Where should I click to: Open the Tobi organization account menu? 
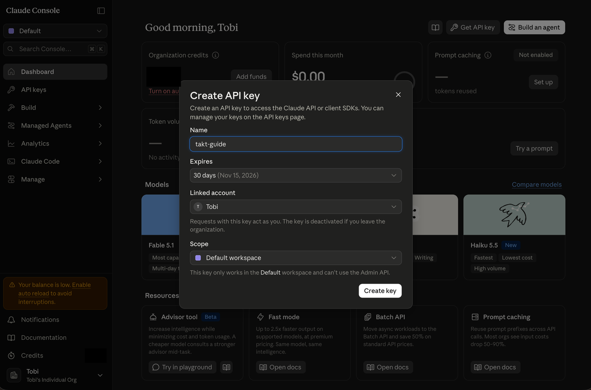(x=55, y=375)
